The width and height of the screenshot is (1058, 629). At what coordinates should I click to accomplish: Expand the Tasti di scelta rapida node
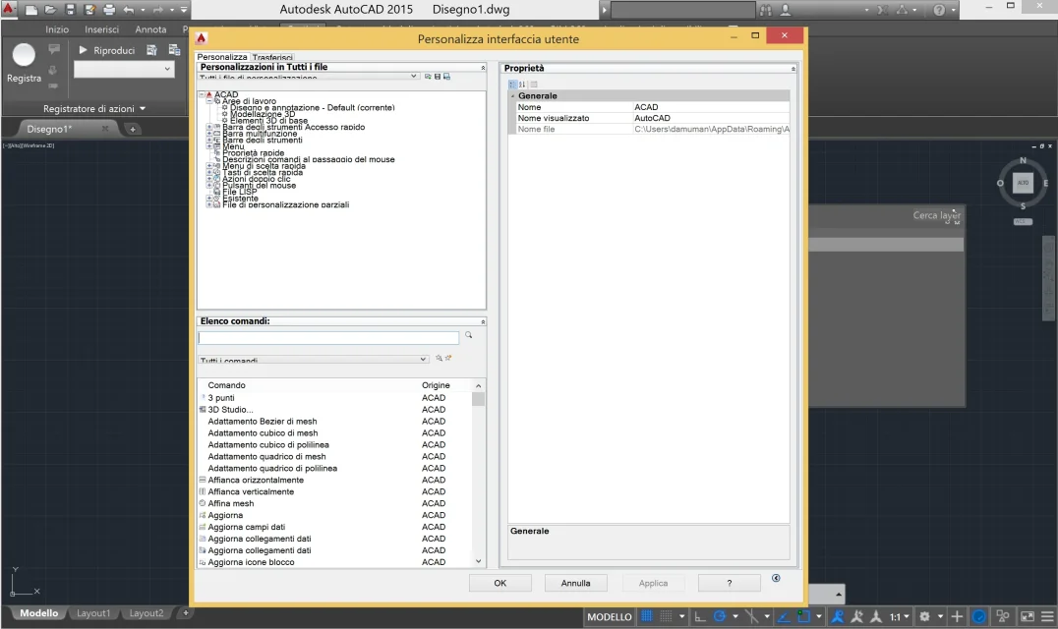pyautogui.click(x=209, y=173)
